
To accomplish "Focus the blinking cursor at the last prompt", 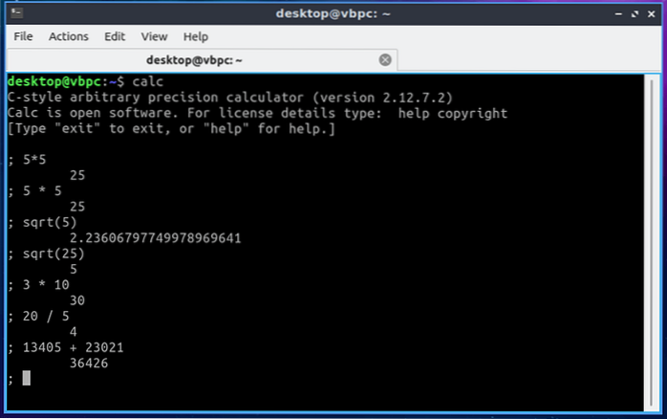I will pos(26,378).
